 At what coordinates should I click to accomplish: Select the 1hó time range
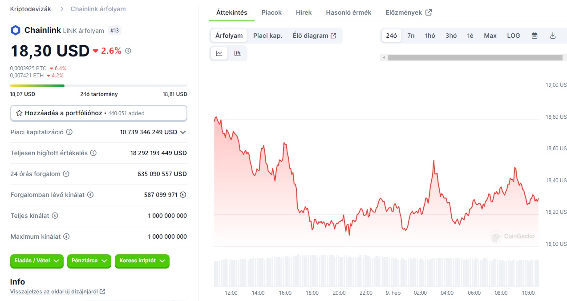point(430,36)
